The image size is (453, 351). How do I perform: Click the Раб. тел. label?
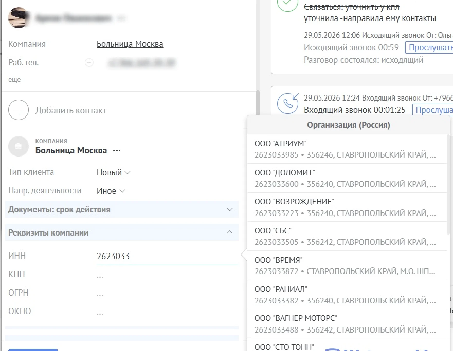tap(23, 62)
